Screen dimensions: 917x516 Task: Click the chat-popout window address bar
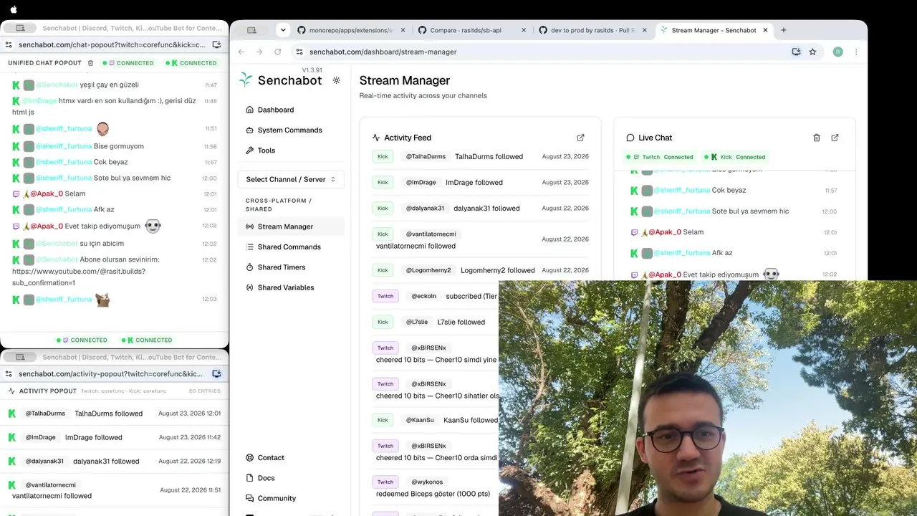pos(112,44)
